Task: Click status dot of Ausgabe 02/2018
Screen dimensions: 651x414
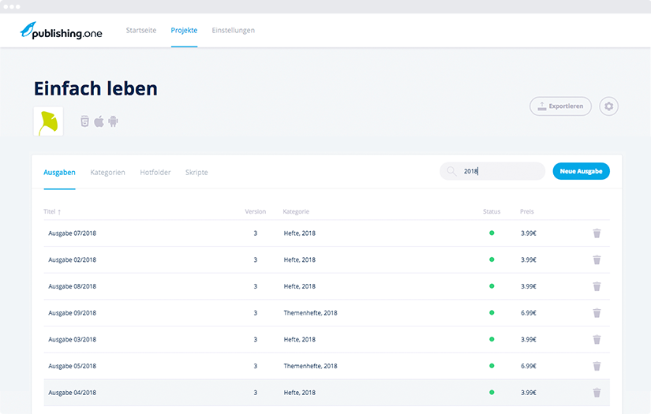Action: point(492,259)
